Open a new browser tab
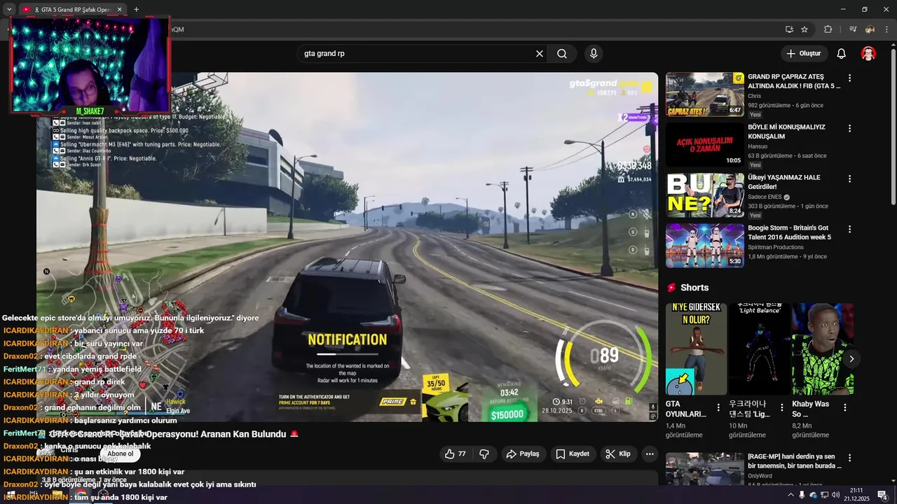Image resolution: width=897 pixels, height=504 pixels. (x=136, y=10)
